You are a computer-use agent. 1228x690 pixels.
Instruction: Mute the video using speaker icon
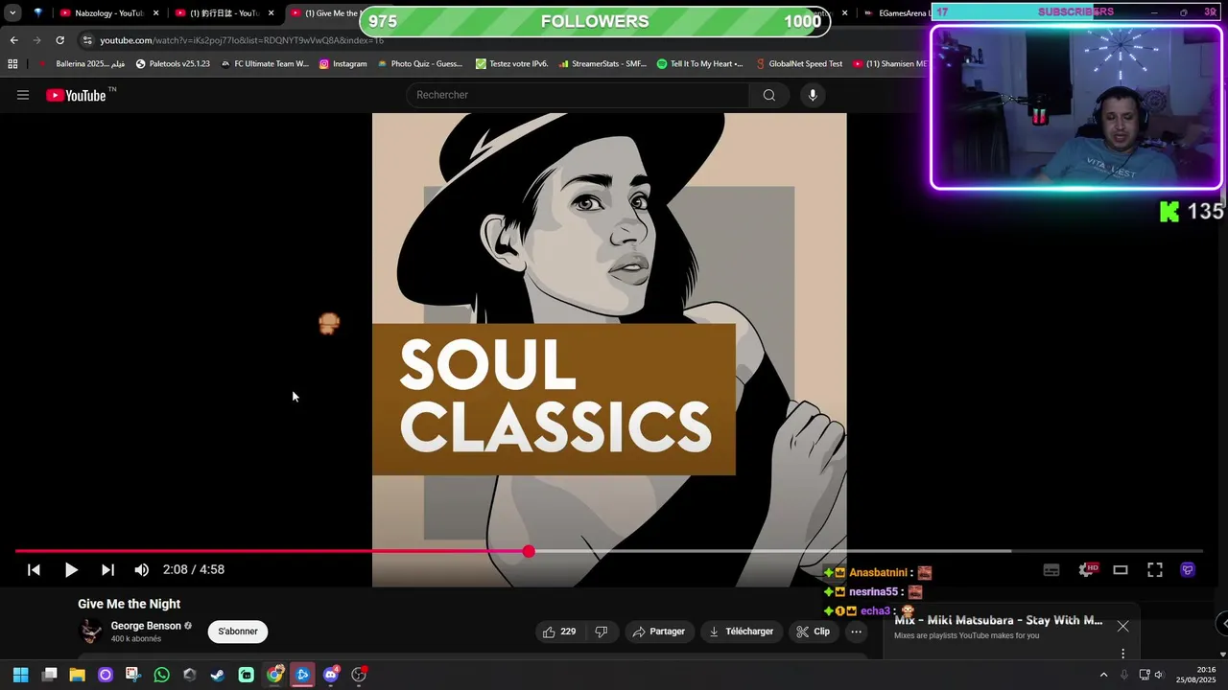click(142, 569)
